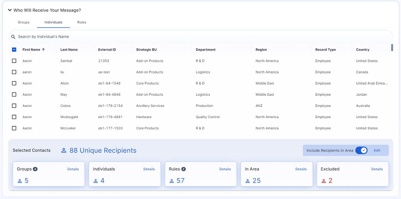
Task: Select the checkbox for Aaron Cobos
Action: click(14, 106)
